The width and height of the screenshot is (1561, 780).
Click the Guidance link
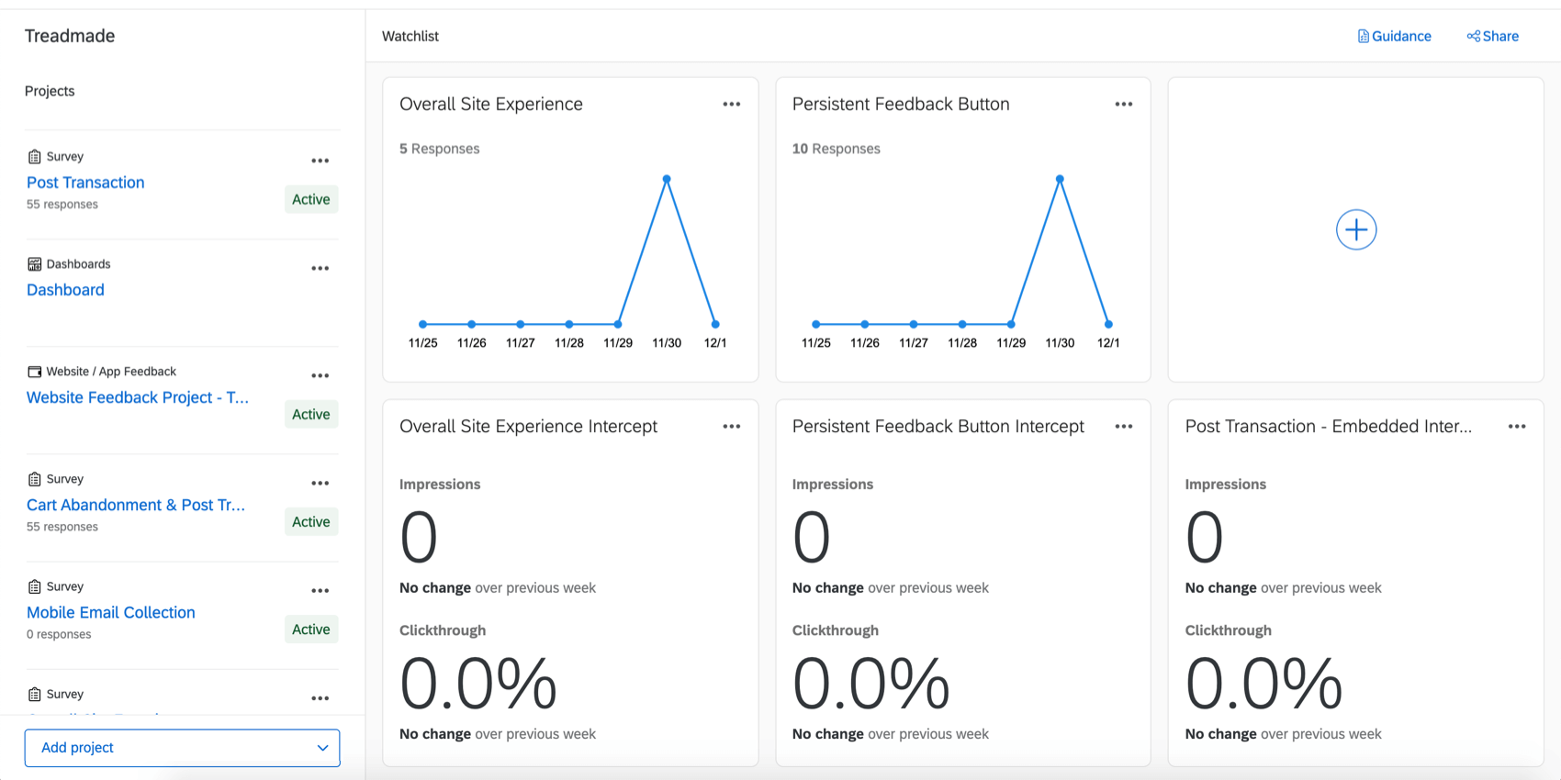point(1394,37)
